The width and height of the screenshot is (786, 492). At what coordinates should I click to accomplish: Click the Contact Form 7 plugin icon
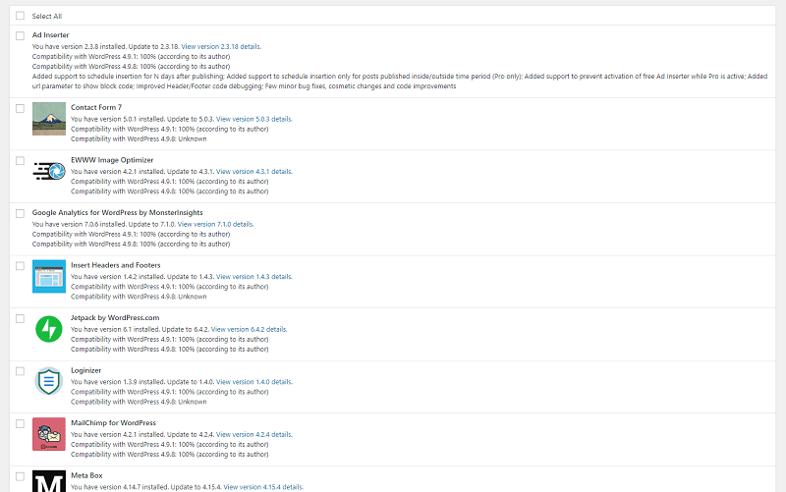tap(48, 119)
